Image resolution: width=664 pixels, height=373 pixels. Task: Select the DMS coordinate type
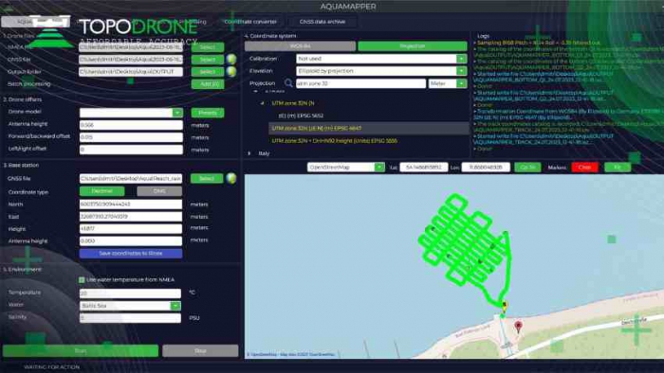[x=159, y=191]
